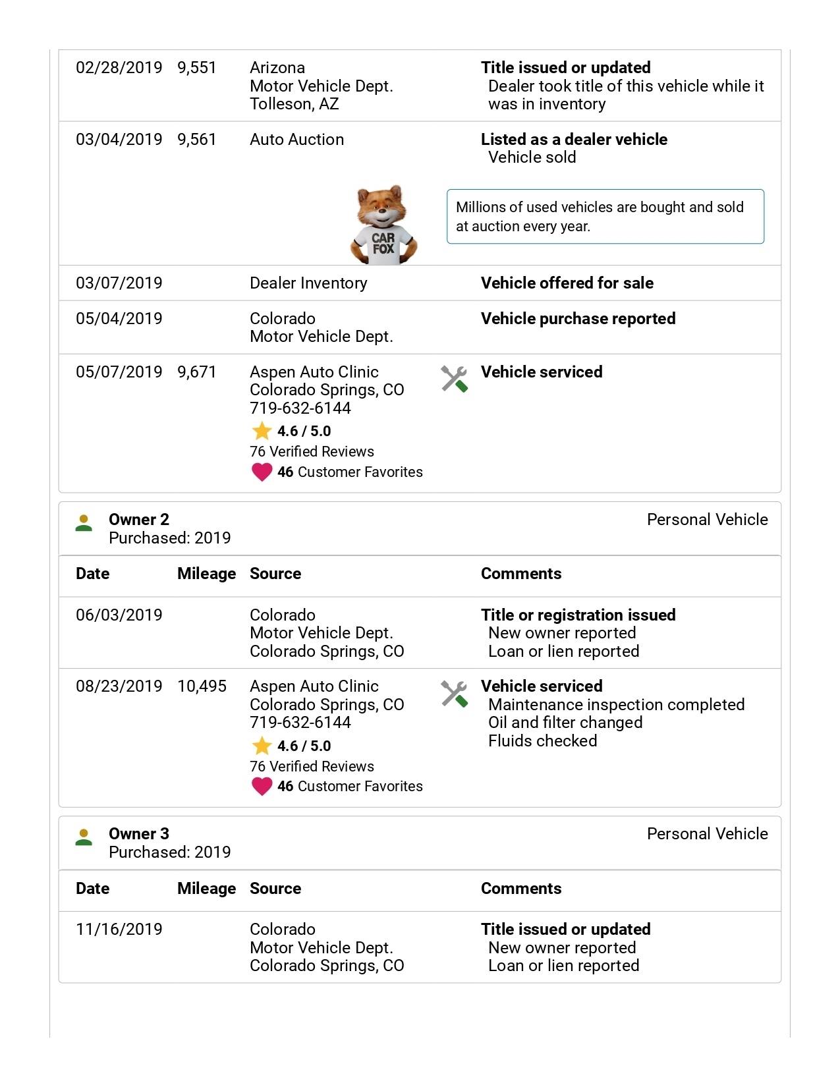Click 76 Verified Reviews under the 08/23/2019 entry
Image resolution: width=840 pixels, height=1087 pixels.
[x=312, y=767]
